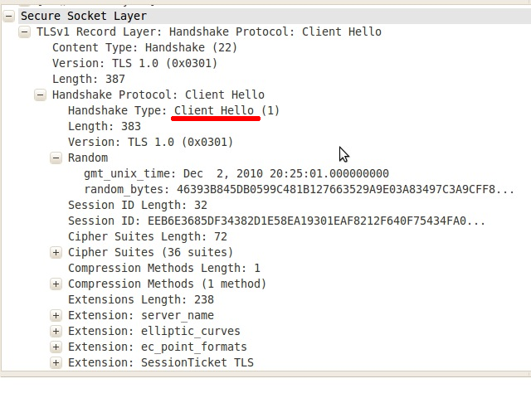Select the Compression Methods Length: 1 row
Viewport: 531px width, 398px height.
point(164,268)
